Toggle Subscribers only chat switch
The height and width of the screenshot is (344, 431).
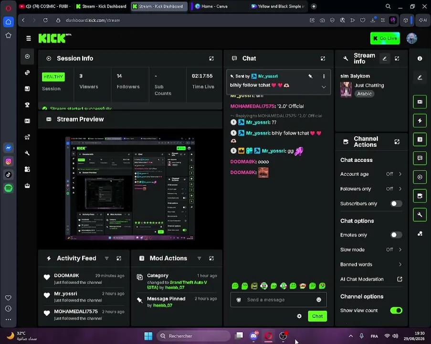pos(396,204)
